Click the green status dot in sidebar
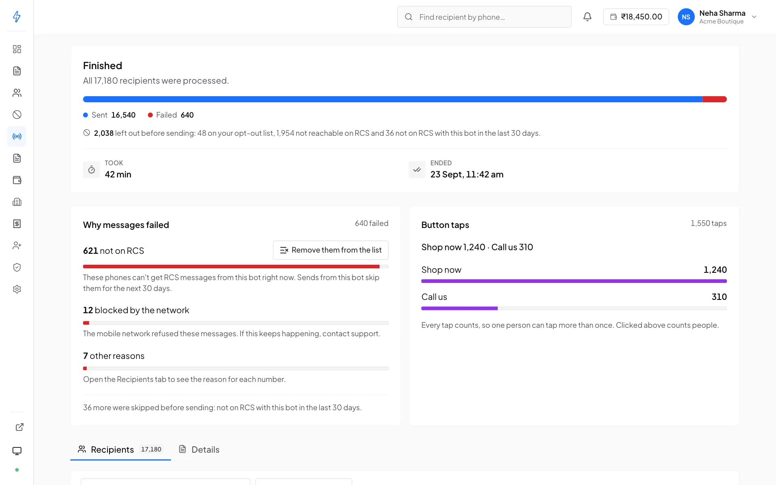 pyautogui.click(x=17, y=470)
